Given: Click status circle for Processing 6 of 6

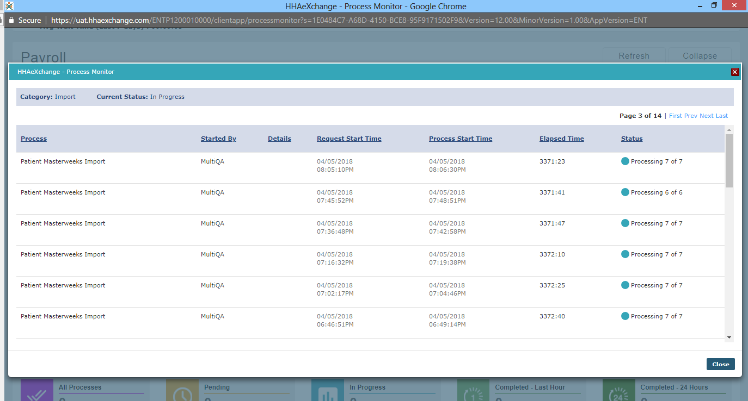Looking at the screenshot, I should pyautogui.click(x=625, y=192).
